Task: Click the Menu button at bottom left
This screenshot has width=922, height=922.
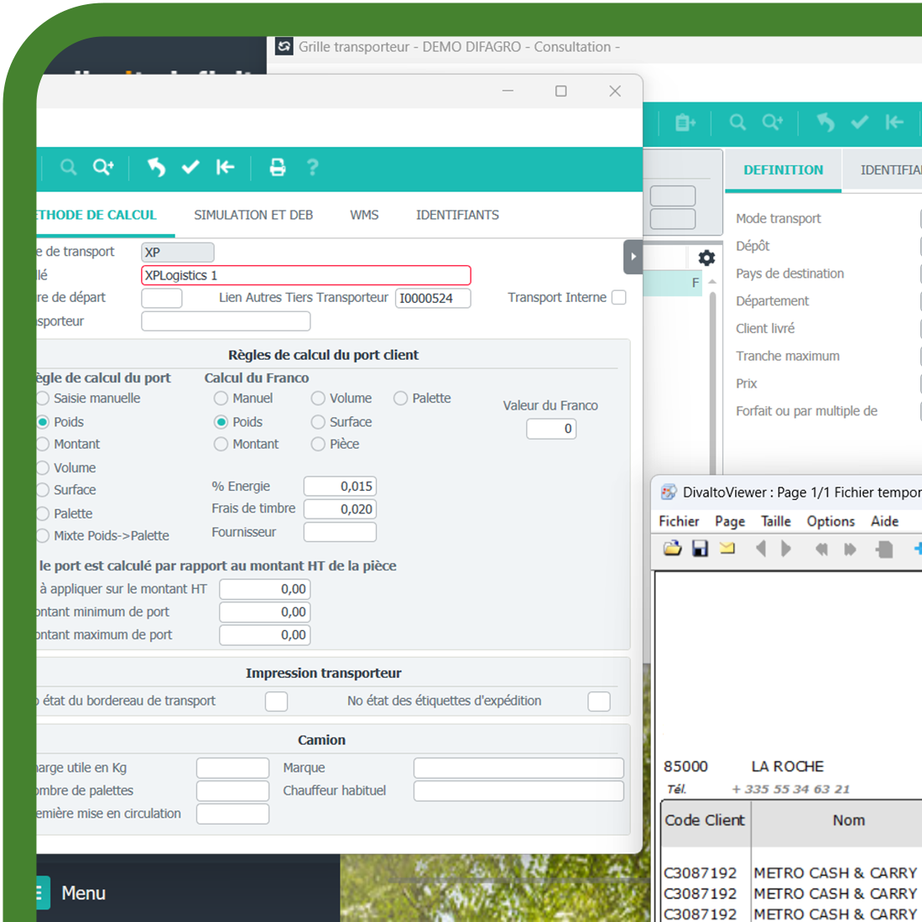Action: 82,893
